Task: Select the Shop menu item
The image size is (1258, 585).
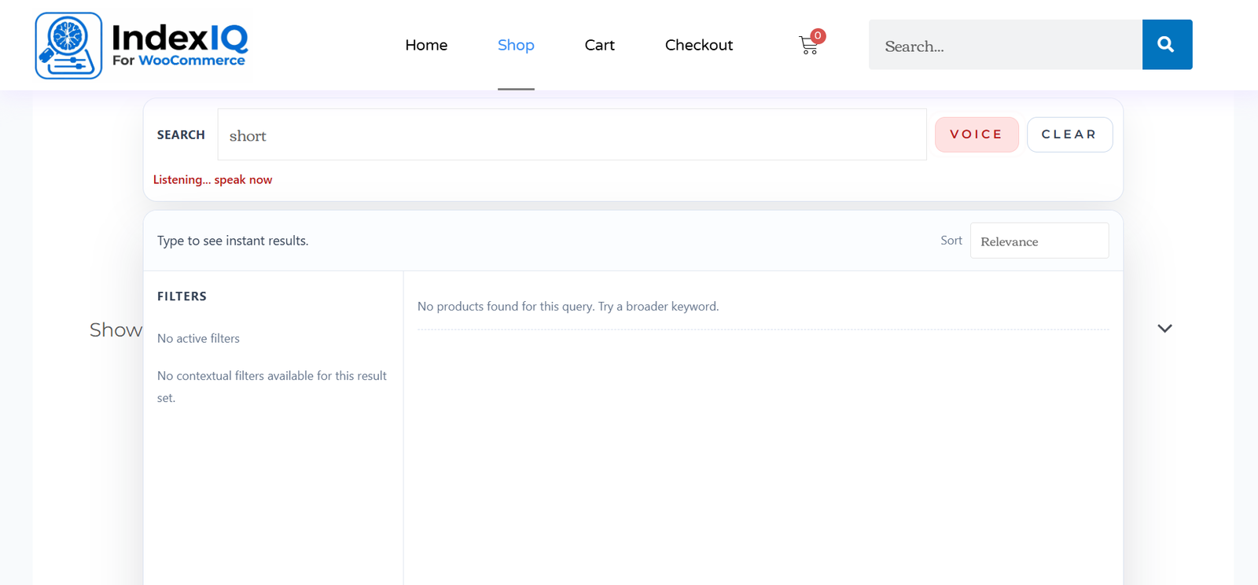Action: [516, 45]
